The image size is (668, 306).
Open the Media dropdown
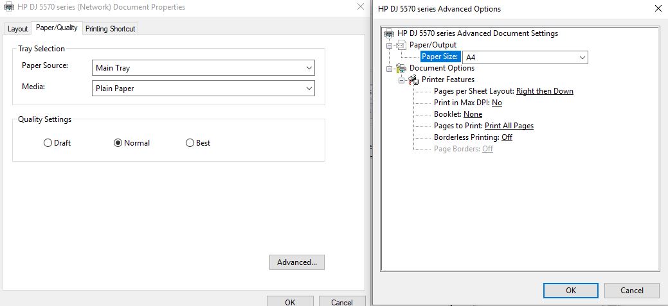pyautogui.click(x=203, y=89)
